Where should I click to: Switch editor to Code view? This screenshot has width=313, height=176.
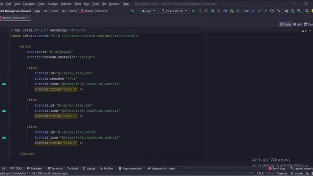coord(286,24)
